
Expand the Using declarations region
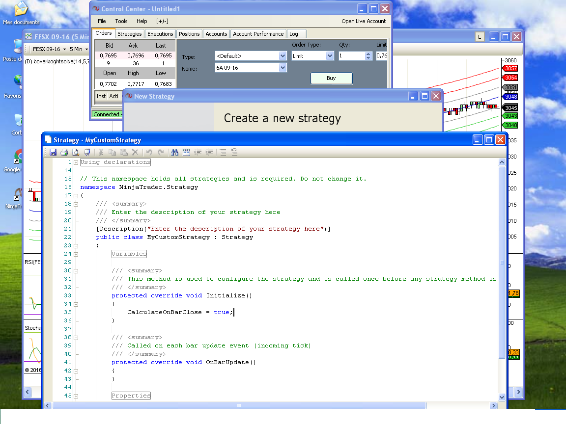76,162
